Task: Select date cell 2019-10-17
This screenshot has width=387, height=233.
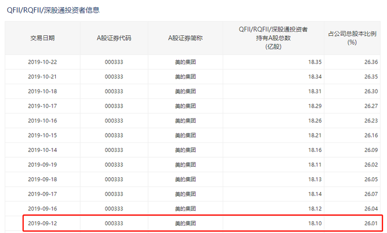Action: tap(43, 106)
